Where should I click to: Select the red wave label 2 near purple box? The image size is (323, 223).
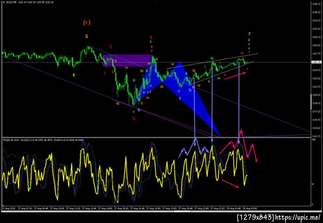coord(110,47)
